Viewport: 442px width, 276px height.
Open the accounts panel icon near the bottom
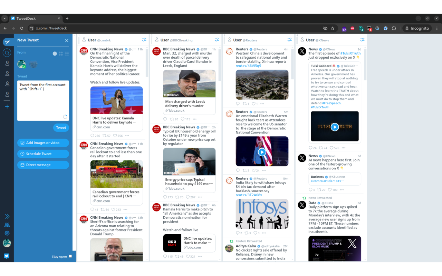tap(7, 225)
